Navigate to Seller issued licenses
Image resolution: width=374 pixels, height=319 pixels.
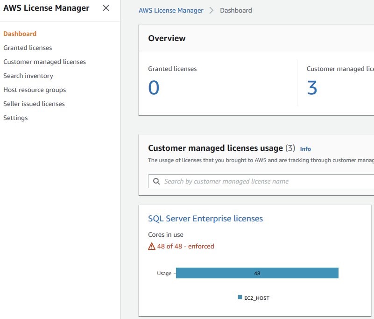click(x=34, y=104)
